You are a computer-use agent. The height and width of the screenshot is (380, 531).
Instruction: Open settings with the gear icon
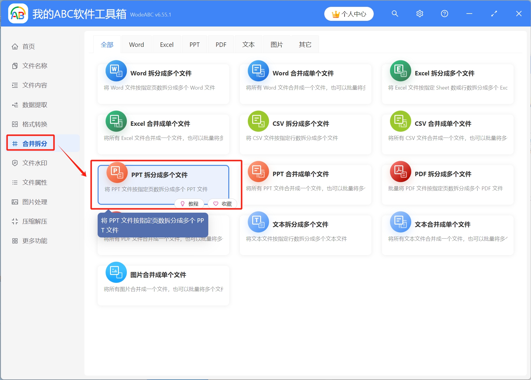[x=420, y=14]
